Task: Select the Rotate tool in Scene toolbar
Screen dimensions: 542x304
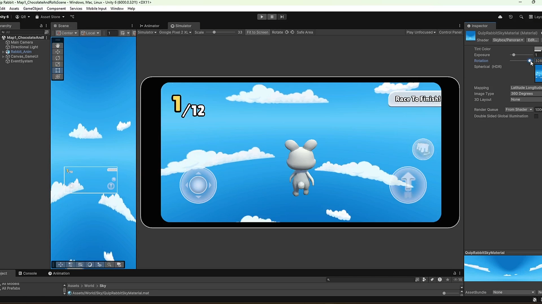Action: click(57, 58)
